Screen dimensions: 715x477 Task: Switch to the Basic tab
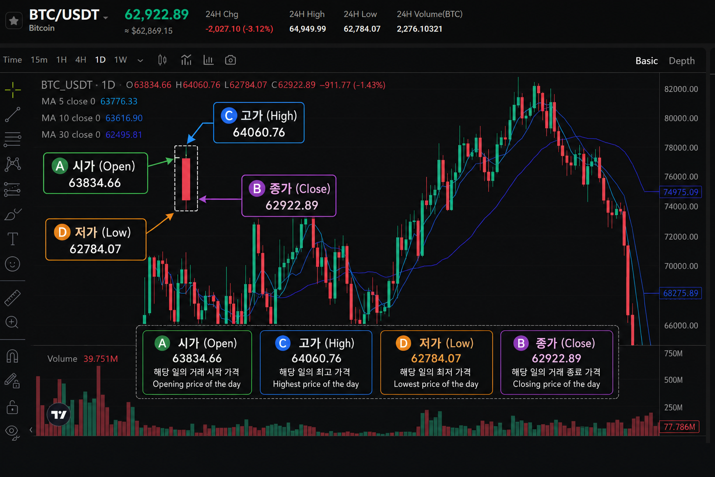coord(647,61)
